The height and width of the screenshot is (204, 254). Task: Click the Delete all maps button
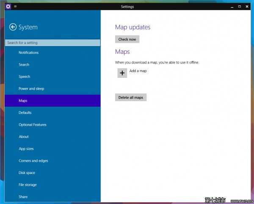(131, 97)
